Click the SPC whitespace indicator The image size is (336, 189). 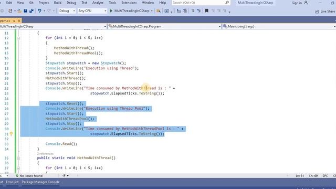pos(325,176)
